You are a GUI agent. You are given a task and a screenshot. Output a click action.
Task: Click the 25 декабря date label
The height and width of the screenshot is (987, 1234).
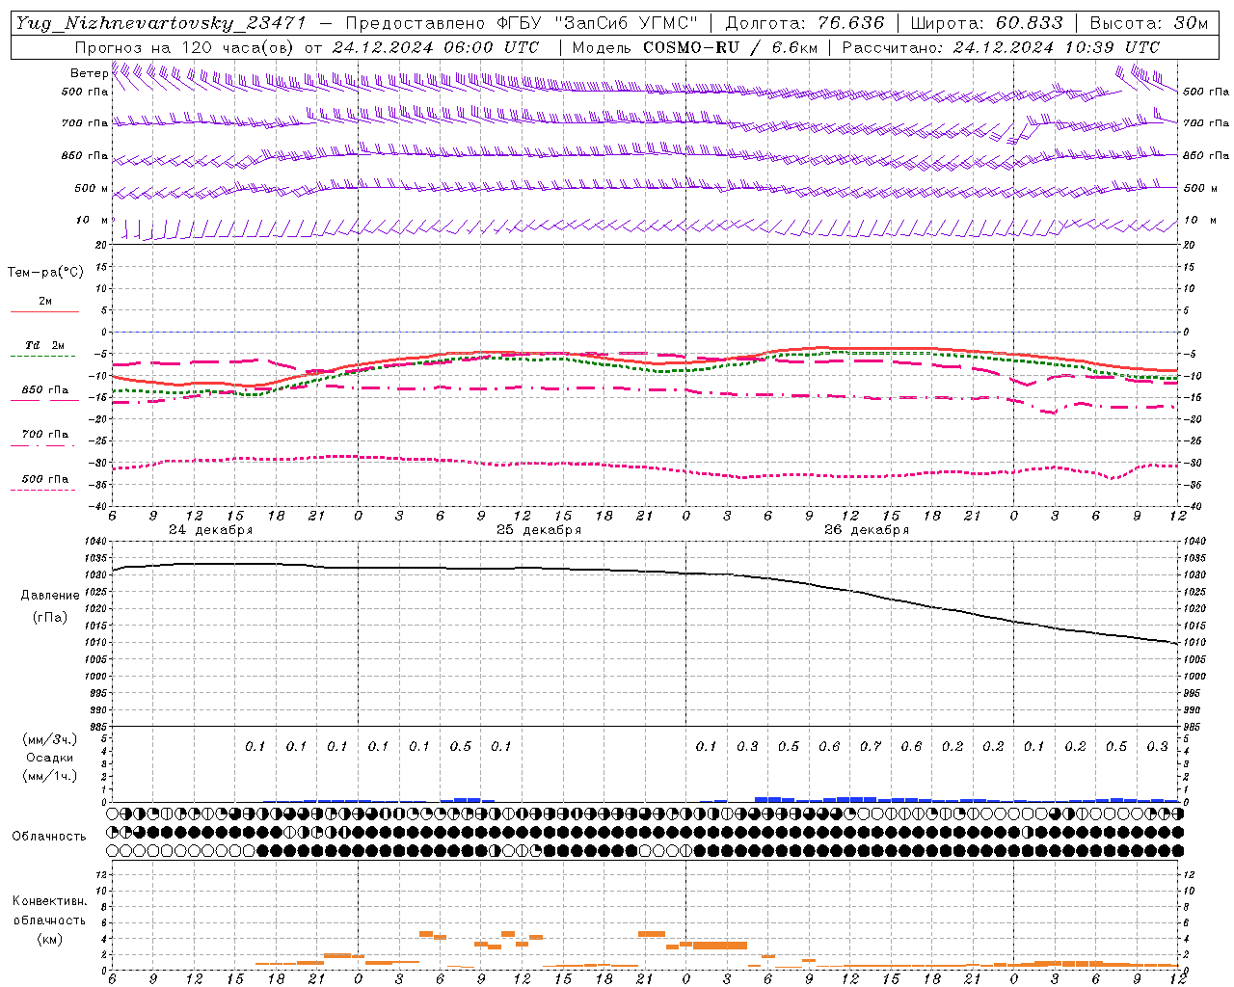538,530
